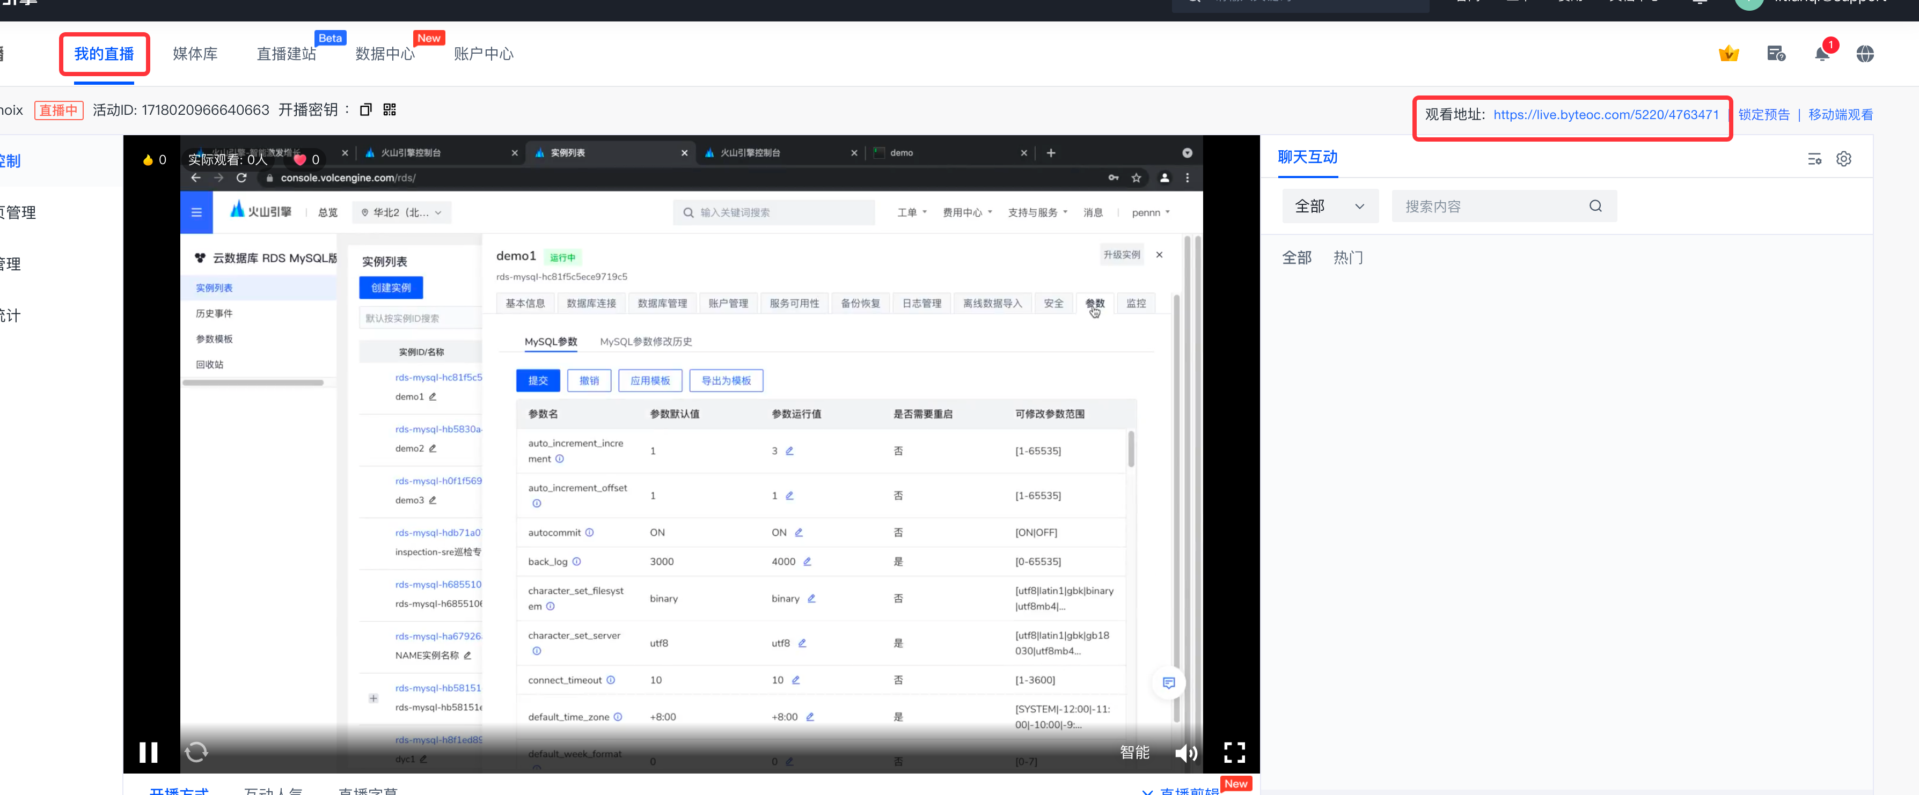
Task: Expand the row plus icon in instance list
Action: pyautogui.click(x=373, y=698)
